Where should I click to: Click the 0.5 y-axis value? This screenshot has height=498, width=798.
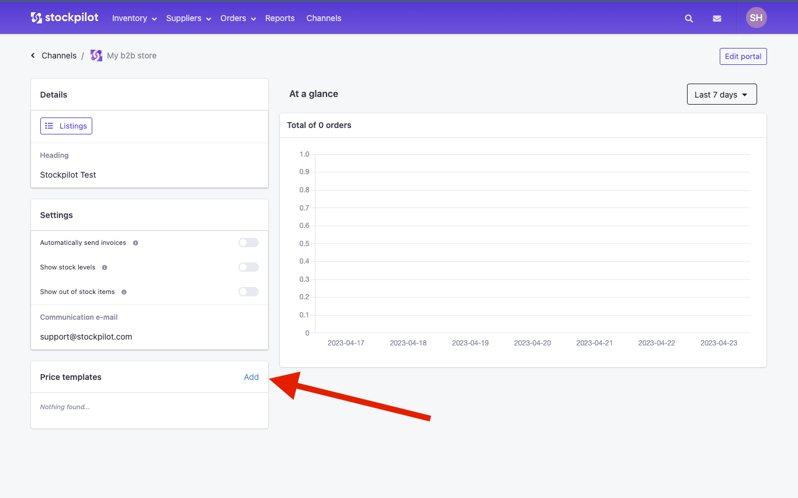point(304,244)
